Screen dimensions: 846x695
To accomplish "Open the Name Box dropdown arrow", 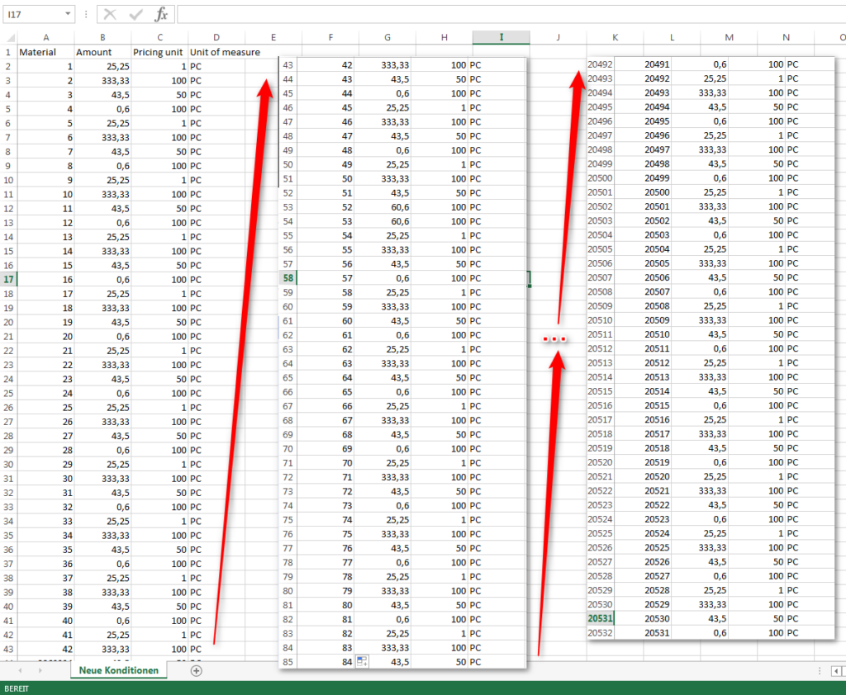I will tap(68, 14).
